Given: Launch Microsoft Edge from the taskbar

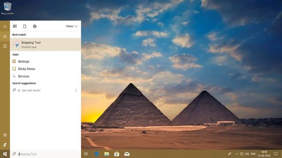Looking at the screenshot, I should point(96,154).
